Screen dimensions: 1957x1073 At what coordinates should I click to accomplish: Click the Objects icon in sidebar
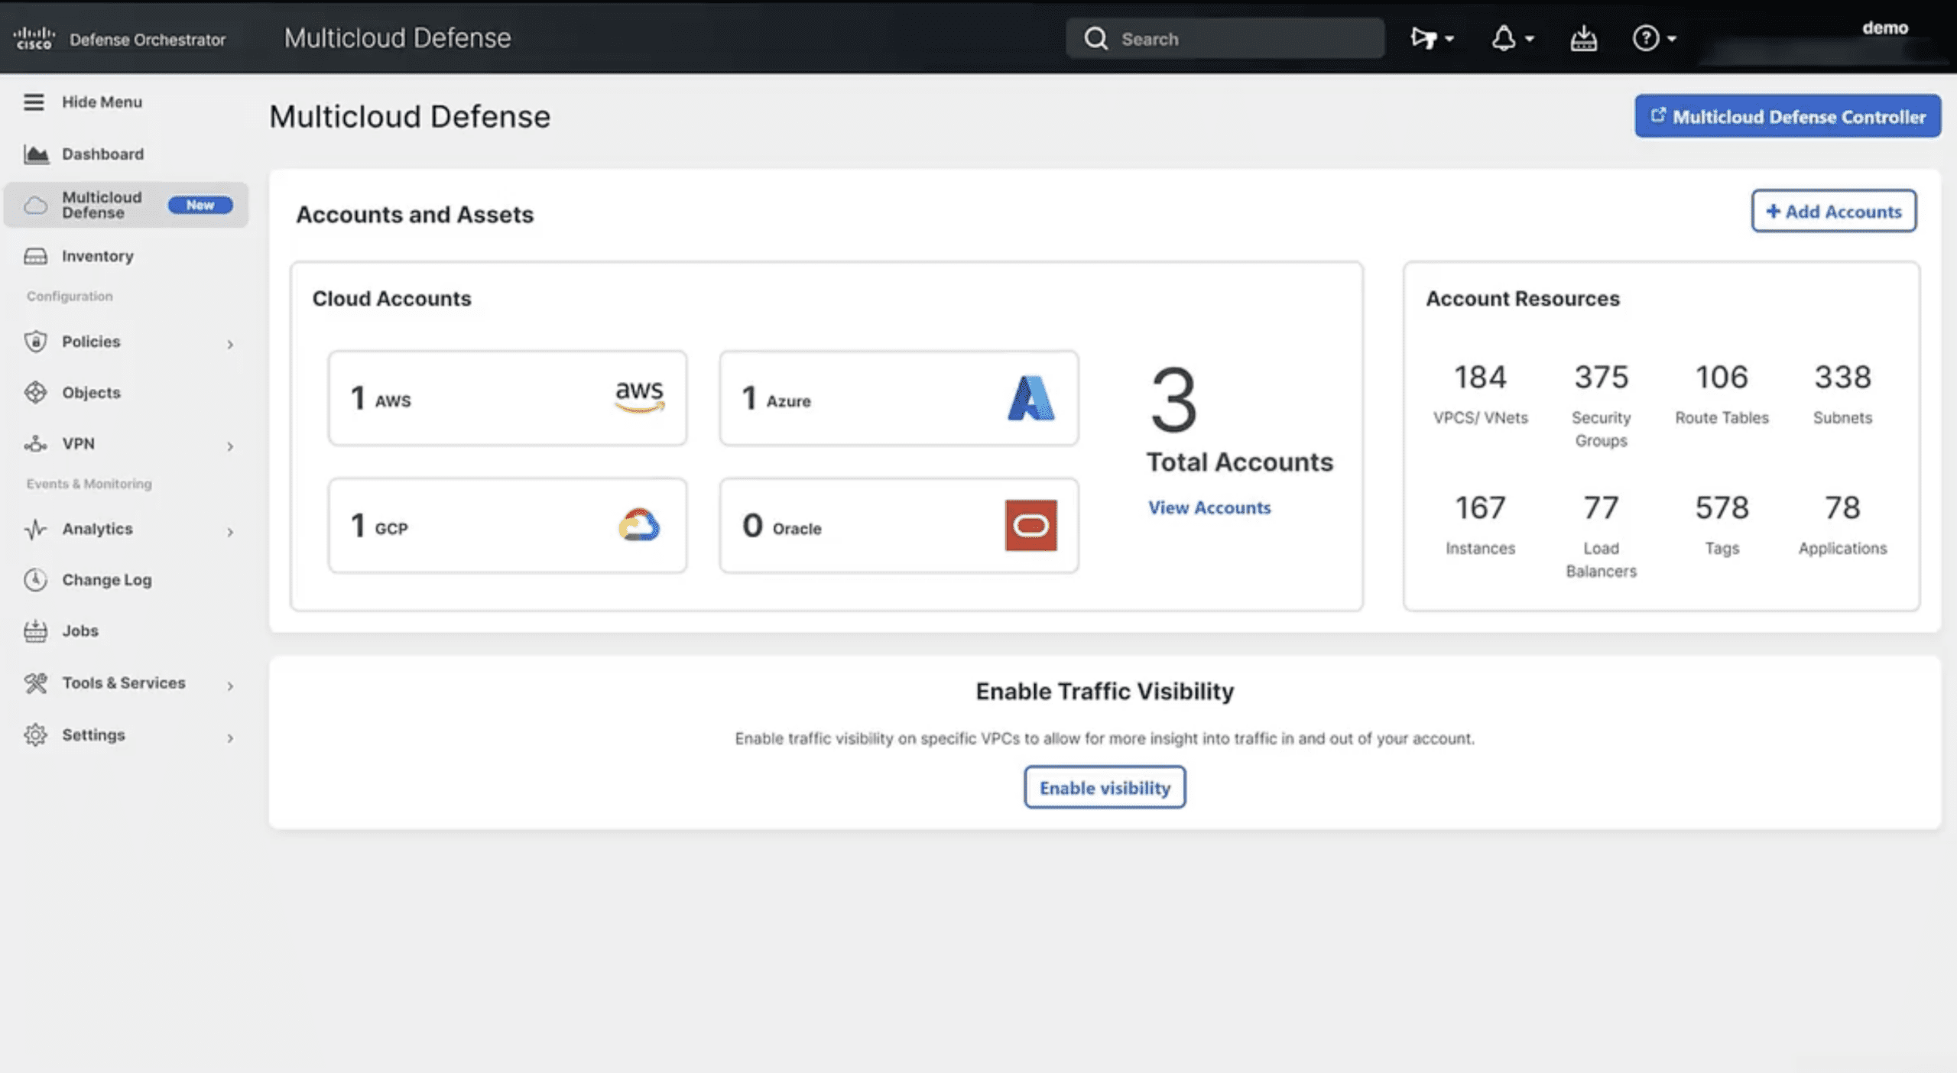pos(35,392)
